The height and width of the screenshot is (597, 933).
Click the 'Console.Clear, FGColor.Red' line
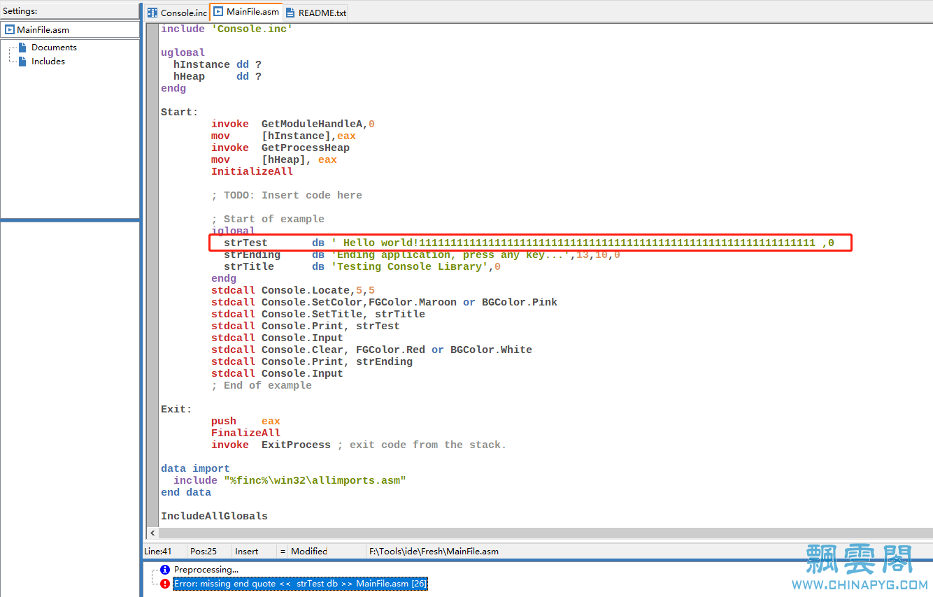click(371, 350)
